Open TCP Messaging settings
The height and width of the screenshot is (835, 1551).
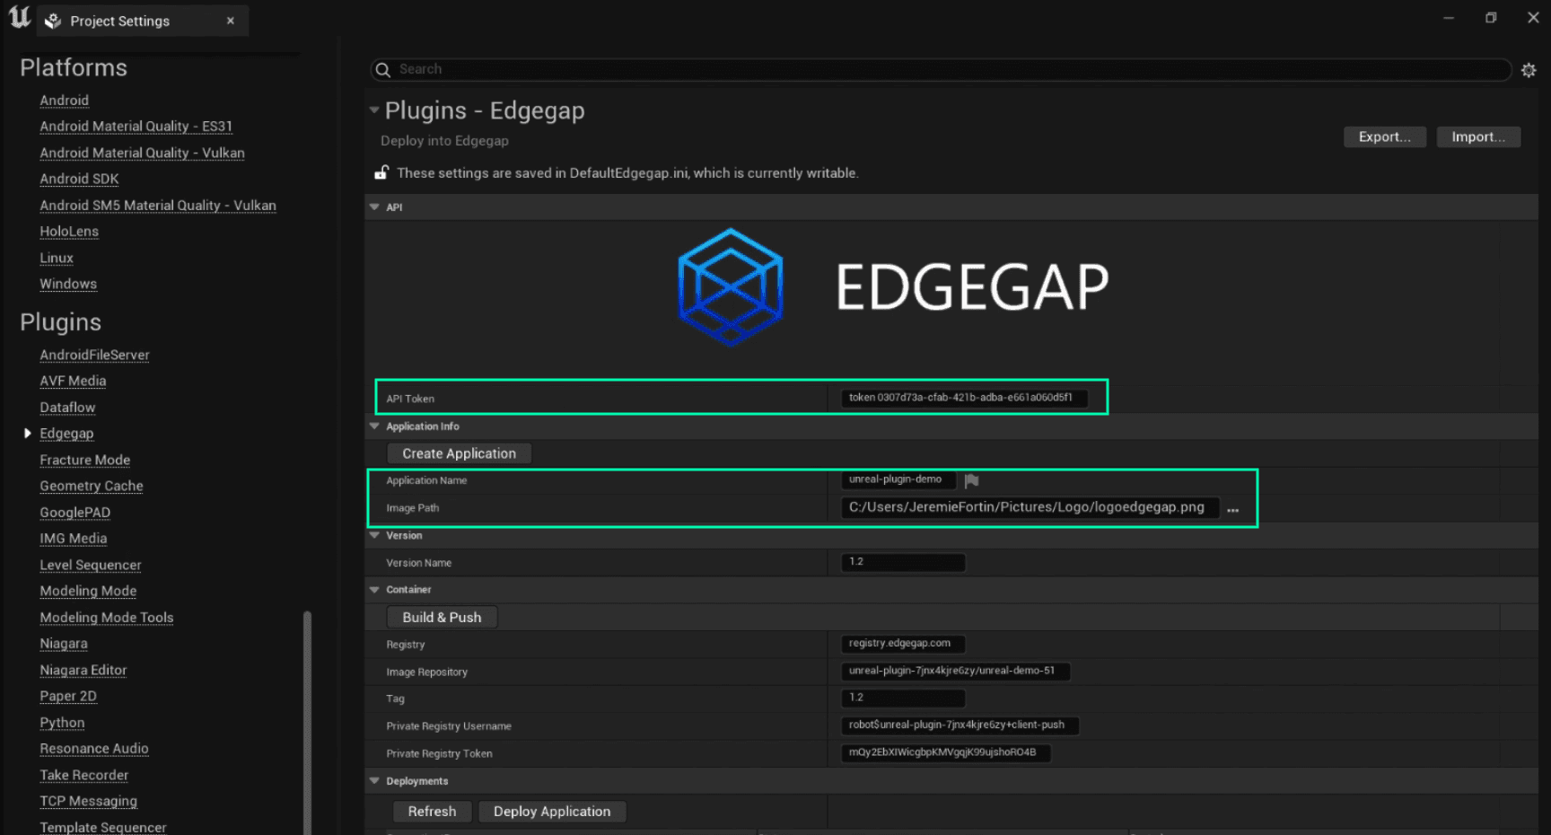click(x=88, y=801)
